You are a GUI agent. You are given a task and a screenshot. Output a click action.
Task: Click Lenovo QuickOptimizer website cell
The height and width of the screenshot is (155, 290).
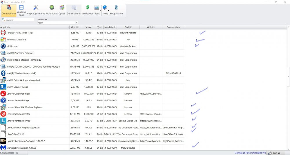tap(151, 94)
